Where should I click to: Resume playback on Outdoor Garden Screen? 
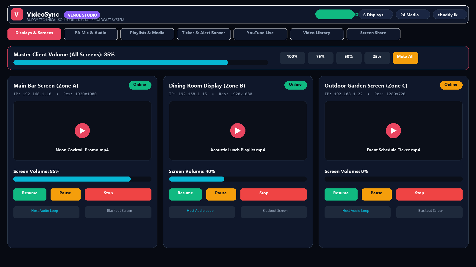[341, 194]
